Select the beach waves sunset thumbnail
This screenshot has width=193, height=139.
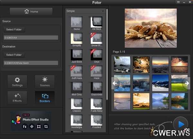click(122, 101)
